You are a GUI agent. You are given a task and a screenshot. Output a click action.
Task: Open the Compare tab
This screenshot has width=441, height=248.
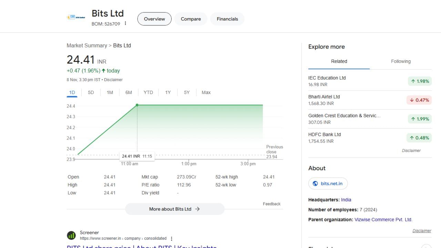coord(191,19)
